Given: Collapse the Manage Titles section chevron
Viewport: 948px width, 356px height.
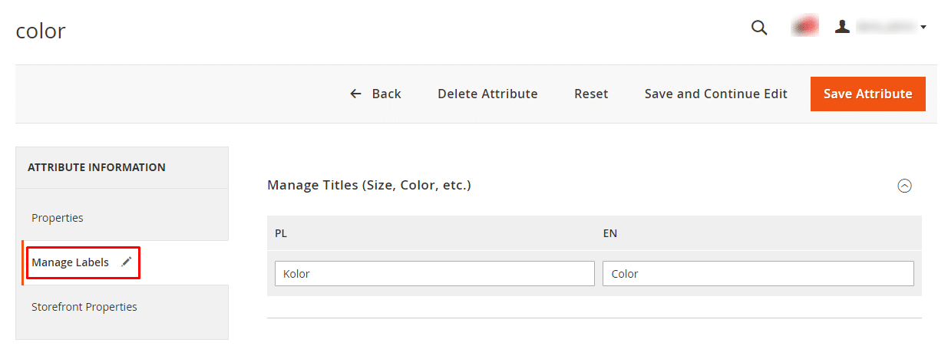Looking at the screenshot, I should click(x=904, y=186).
